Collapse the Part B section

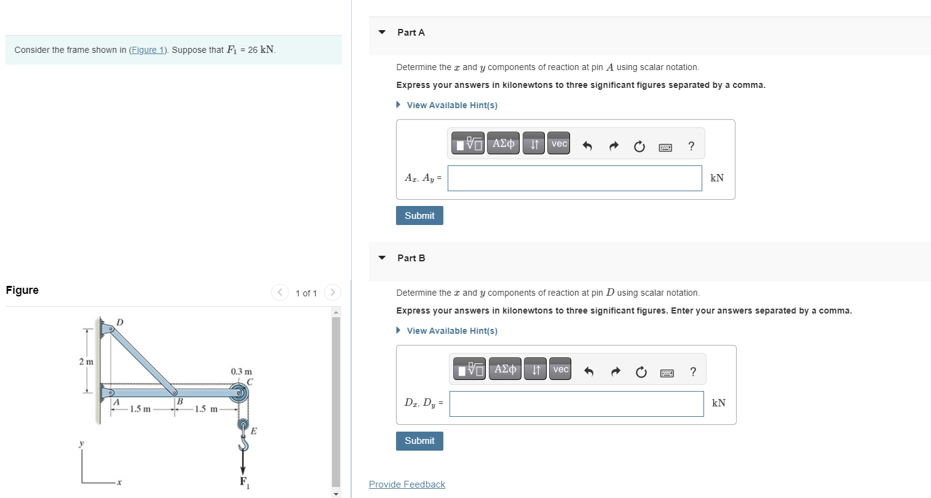point(381,258)
